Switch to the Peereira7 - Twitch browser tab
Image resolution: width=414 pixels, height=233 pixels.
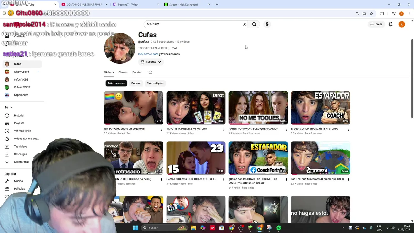coord(136,5)
